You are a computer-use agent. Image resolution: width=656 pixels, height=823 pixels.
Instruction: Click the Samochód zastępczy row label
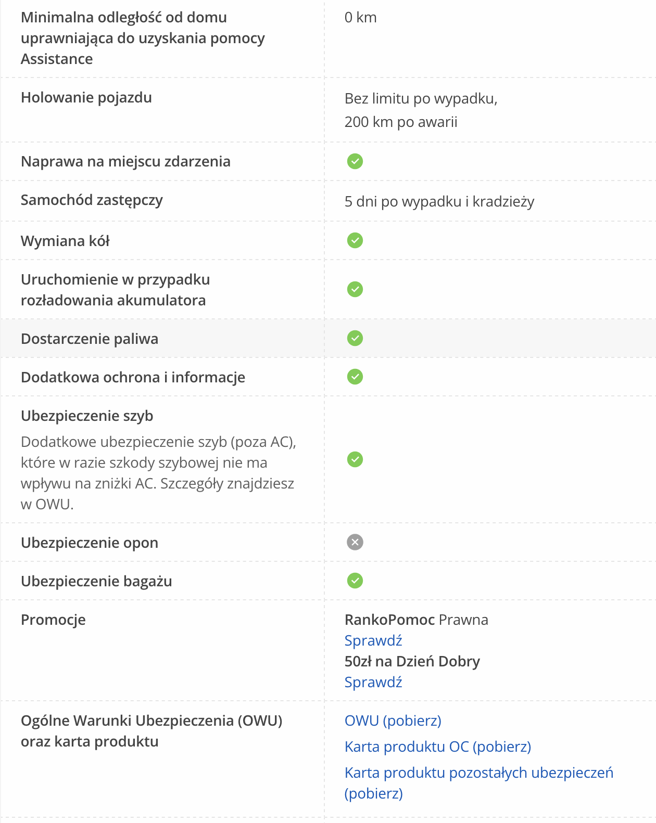(x=92, y=200)
